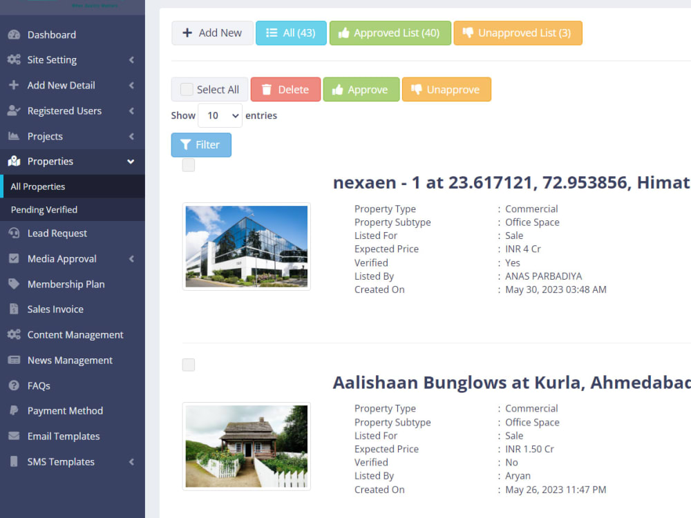Click the 'ANAS PARBADIYA' listed-by value
This screenshot has width=691, height=518.
pos(543,276)
